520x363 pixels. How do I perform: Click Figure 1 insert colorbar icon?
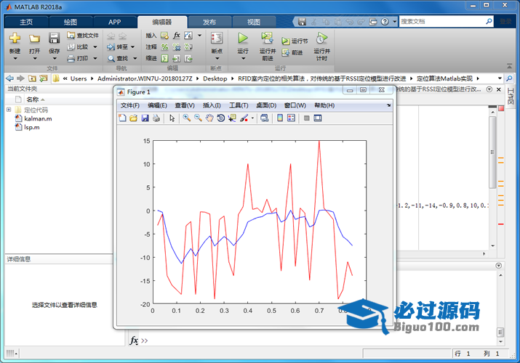(280, 118)
